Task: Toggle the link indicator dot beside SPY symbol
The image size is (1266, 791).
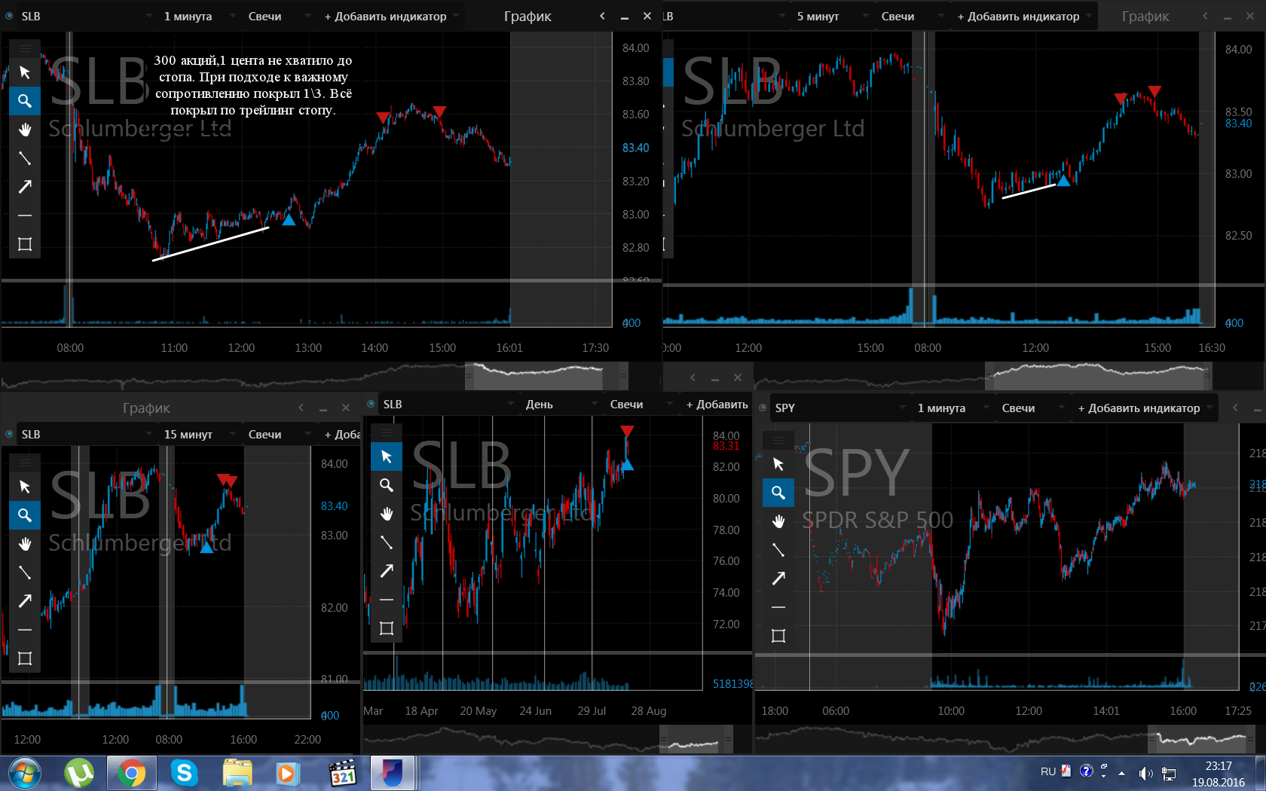Action: [763, 408]
